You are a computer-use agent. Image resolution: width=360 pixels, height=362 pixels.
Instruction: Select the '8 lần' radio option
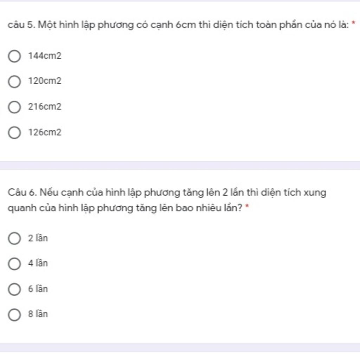[14, 315]
